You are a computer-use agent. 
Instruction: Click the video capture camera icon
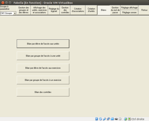point(116,119)
